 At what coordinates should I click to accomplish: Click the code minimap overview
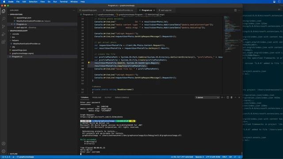click(x=232, y=34)
